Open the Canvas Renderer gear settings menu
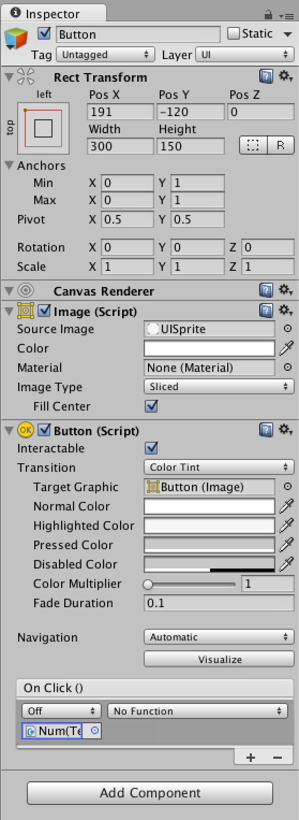Screen dimensions: 299x820 (x=286, y=291)
